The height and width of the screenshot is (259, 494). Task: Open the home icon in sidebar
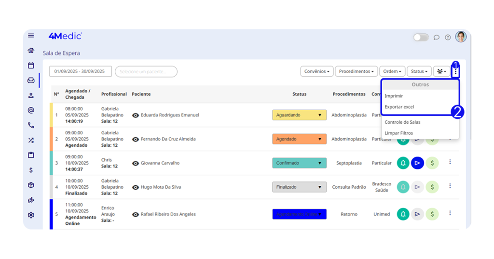point(31,51)
